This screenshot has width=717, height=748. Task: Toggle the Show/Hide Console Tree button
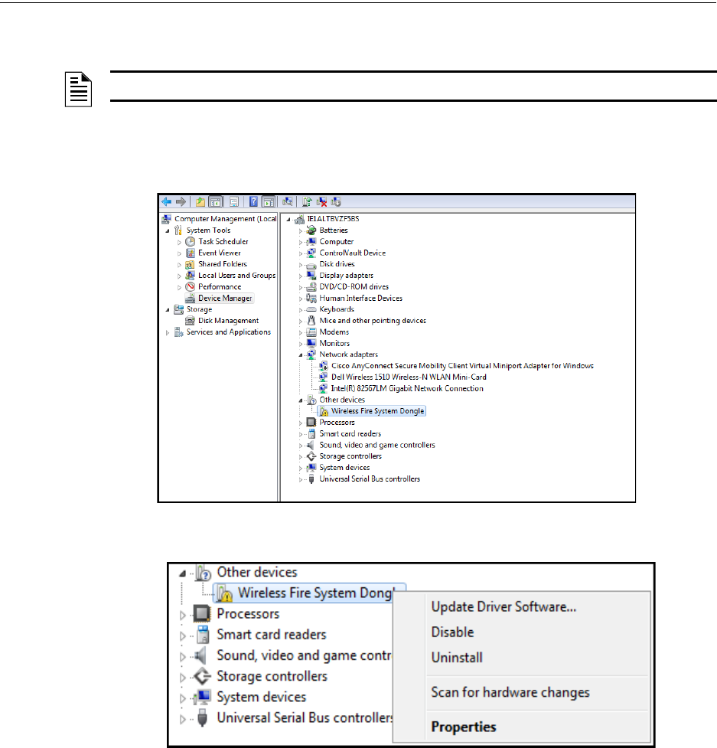(216, 202)
